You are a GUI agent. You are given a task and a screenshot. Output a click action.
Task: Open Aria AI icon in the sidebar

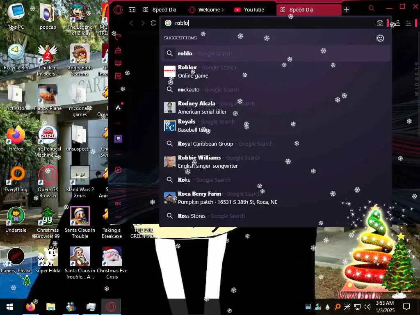pos(118,108)
